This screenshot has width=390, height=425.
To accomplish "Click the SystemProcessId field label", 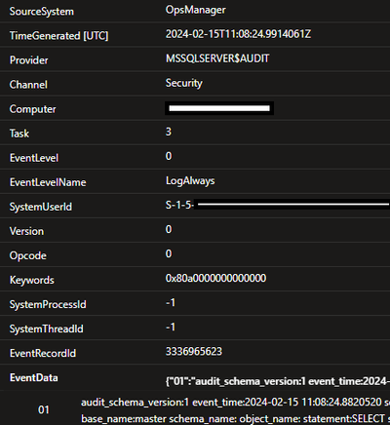I will pos(48,304).
